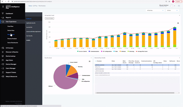Click the Support Tickets sidebar icon
Viewport: 183px width, 107px height.
point(3,72)
